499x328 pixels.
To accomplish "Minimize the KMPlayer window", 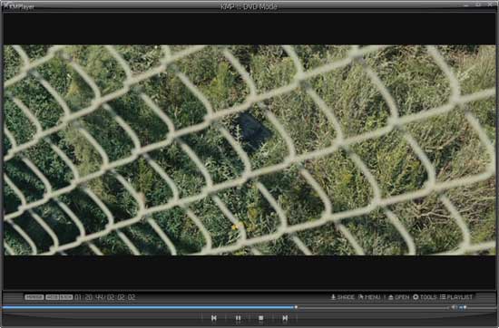I will pyautogui.click(x=466, y=5).
